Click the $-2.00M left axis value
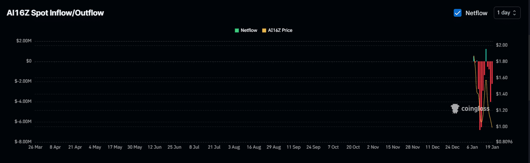 (x=23, y=81)
